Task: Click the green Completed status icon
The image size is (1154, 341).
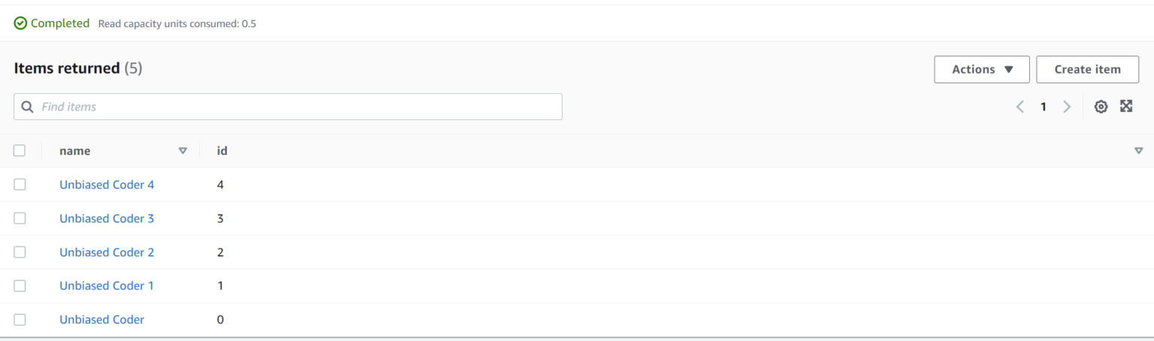Action: point(21,23)
